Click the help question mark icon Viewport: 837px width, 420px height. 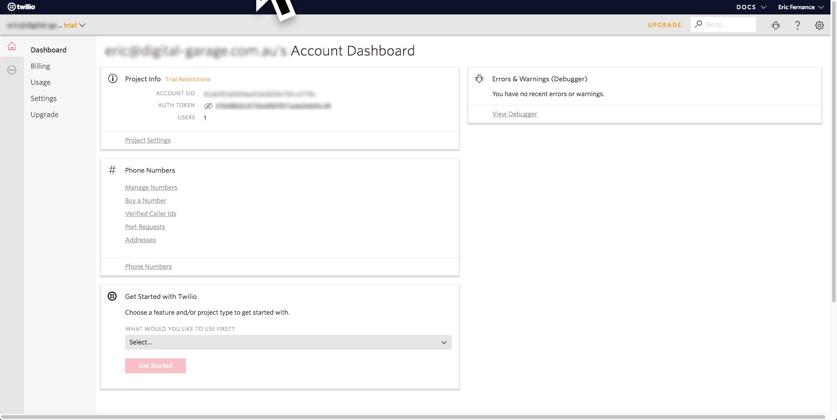(x=798, y=25)
